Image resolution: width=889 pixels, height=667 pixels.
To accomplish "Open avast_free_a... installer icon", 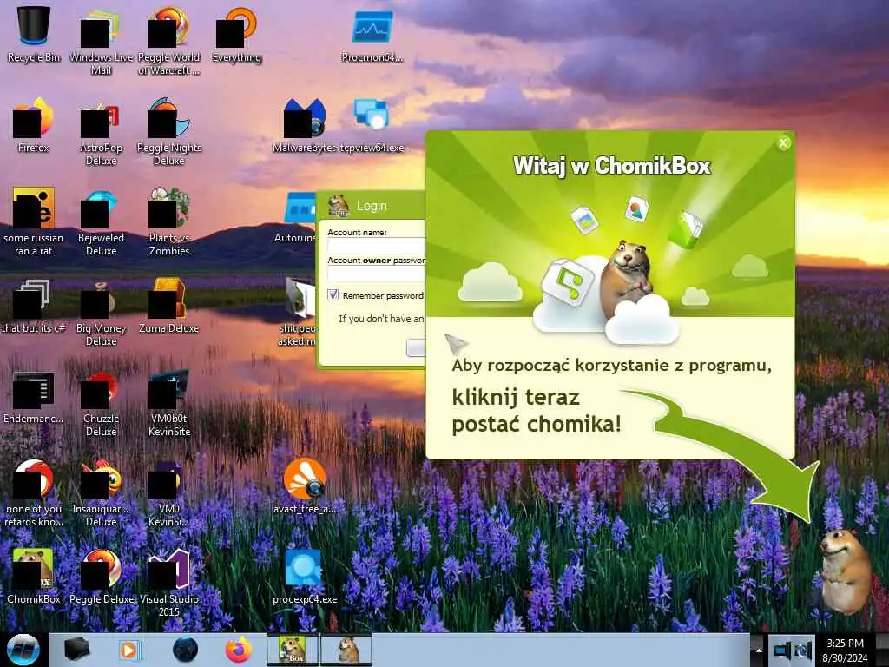I will [x=305, y=486].
